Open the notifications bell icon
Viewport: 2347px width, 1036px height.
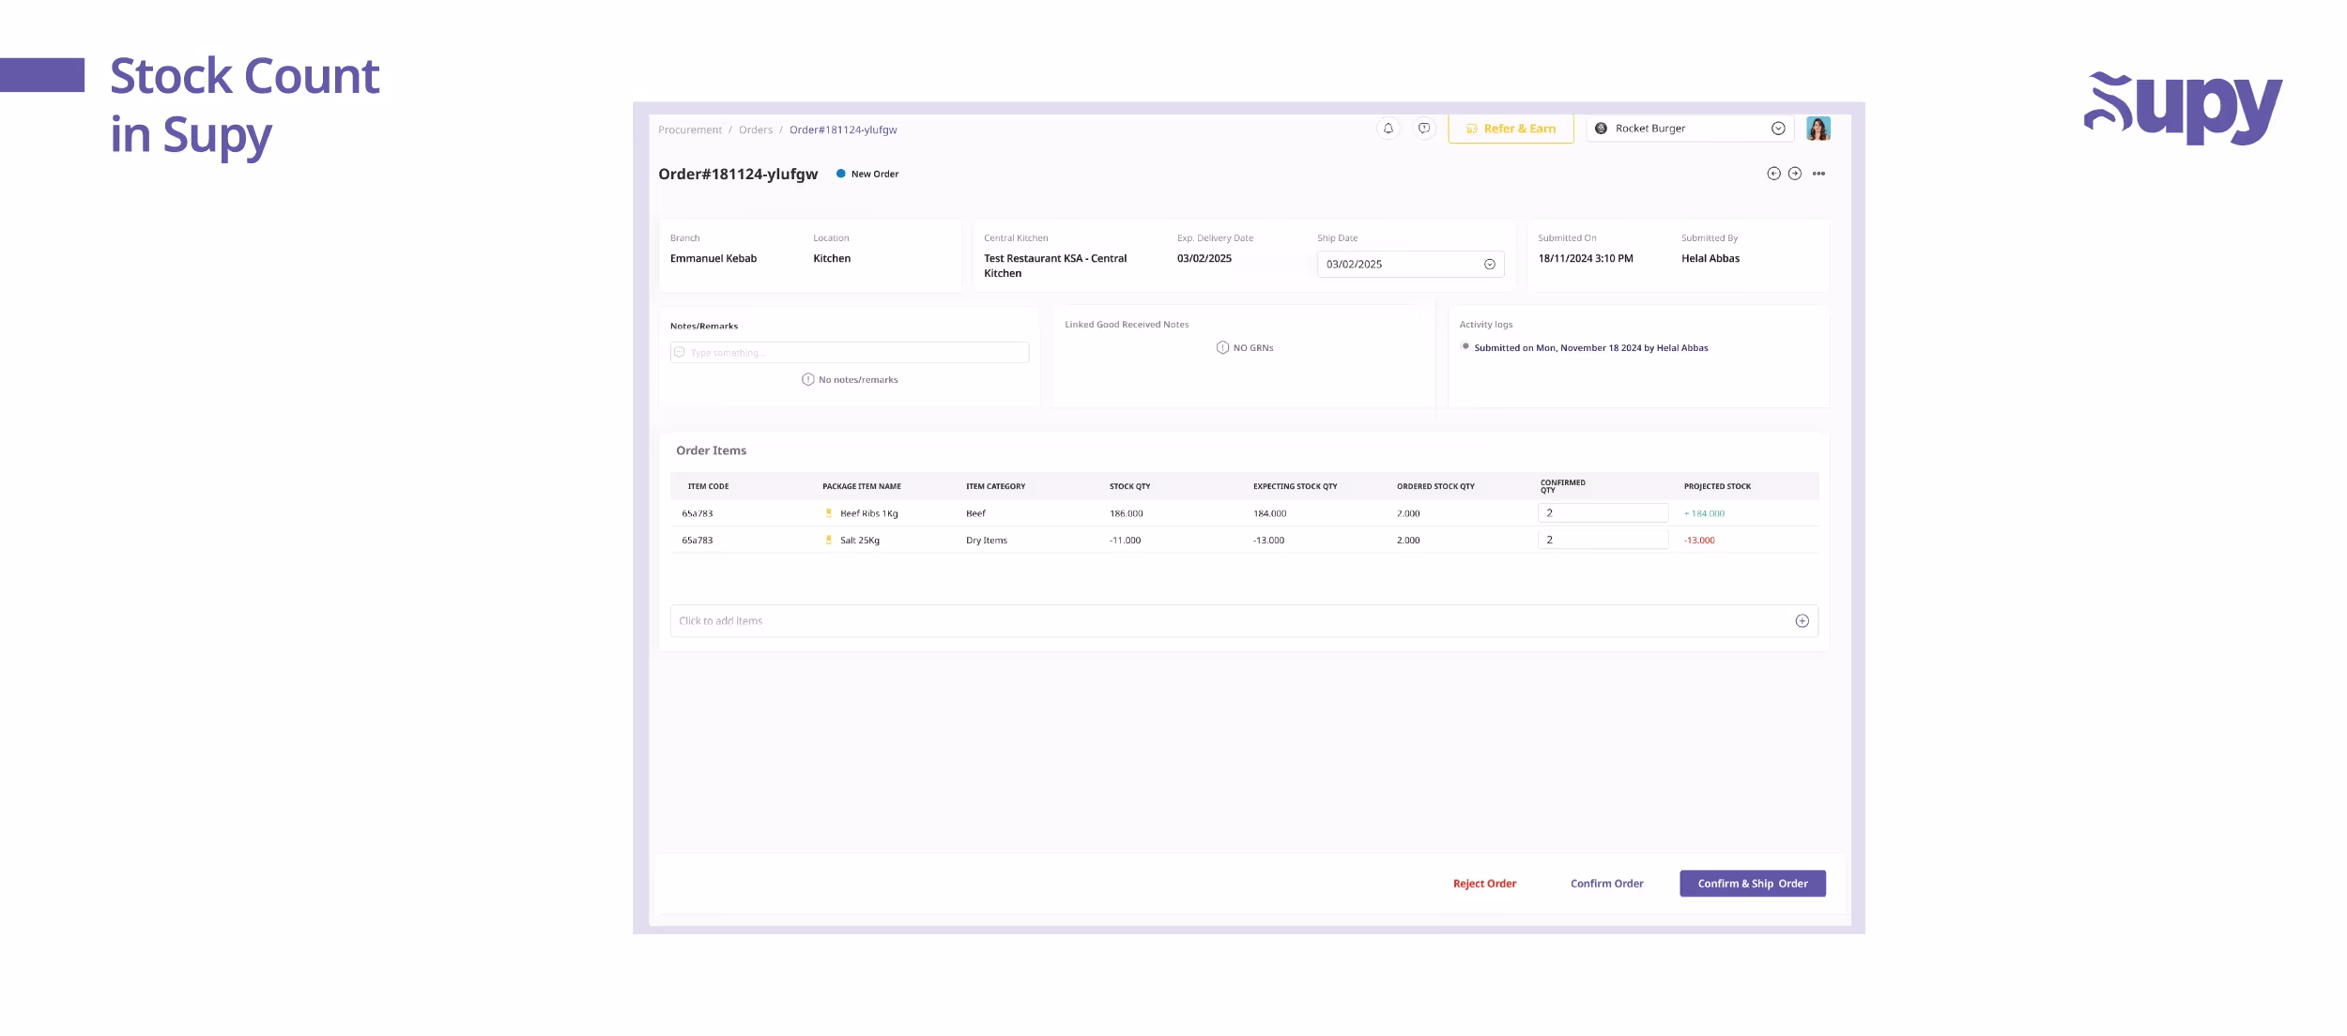(1388, 128)
